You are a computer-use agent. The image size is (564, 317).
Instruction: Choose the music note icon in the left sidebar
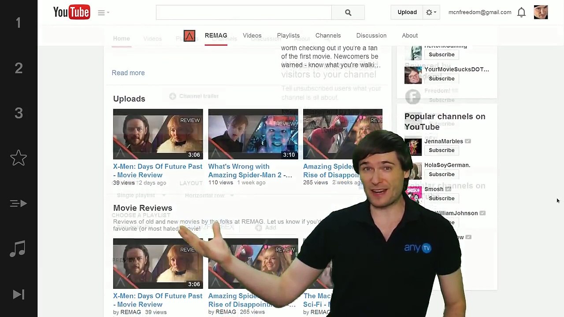(18, 249)
